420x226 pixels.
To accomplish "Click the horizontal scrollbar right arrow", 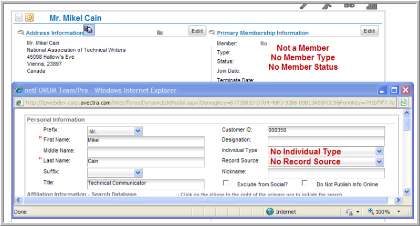I will 398,200.
